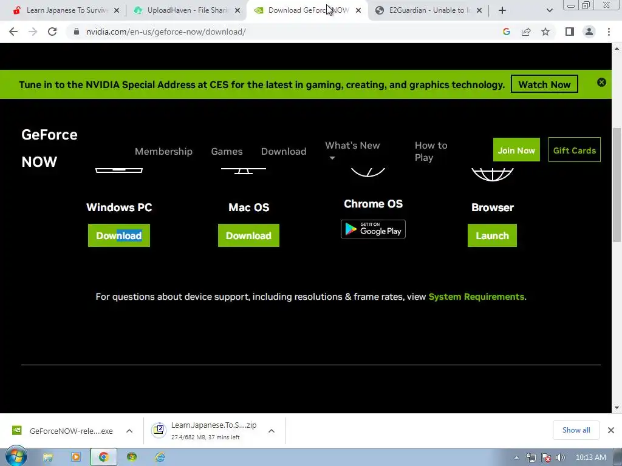Click the Windows PC heading text
Image resolution: width=622 pixels, height=466 pixels.
tap(119, 208)
